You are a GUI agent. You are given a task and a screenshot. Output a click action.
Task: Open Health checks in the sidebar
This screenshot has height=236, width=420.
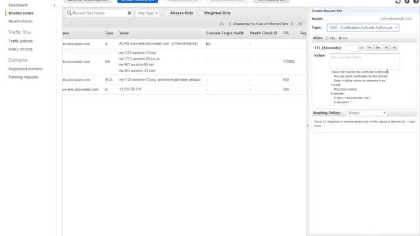[x=20, y=21]
